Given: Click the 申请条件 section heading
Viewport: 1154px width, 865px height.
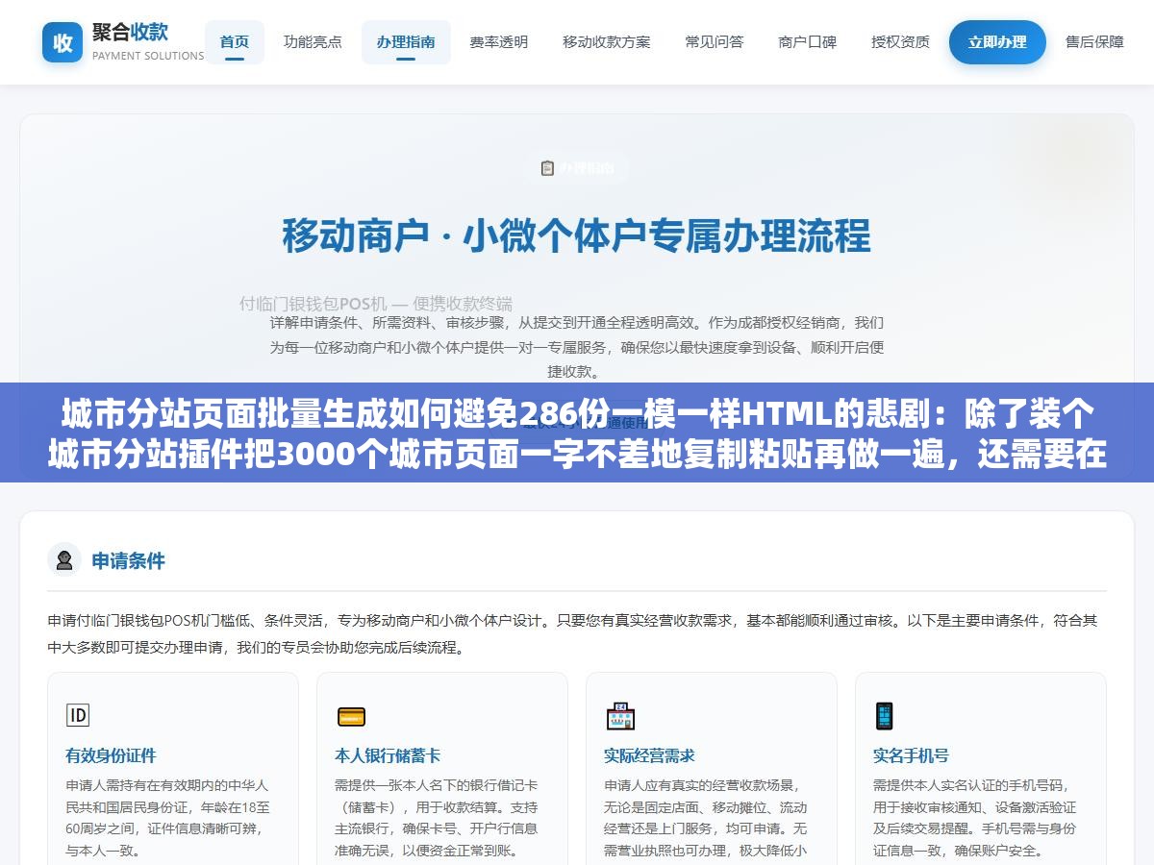Looking at the screenshot, I should [128, 560].
